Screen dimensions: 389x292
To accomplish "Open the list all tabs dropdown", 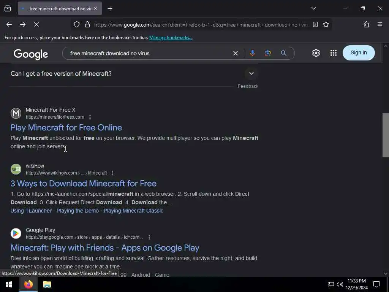I will pyautogui.click(x=313, y=8).
